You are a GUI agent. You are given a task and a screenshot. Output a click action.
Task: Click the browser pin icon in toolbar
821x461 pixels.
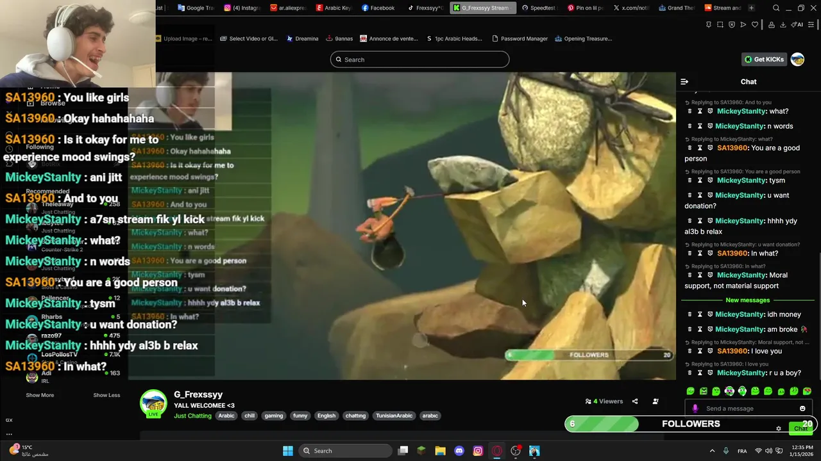(x=708, y=24)
